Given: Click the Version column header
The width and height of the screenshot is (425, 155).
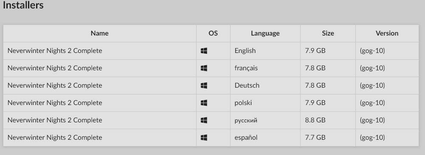Looking at the screenshot, I should tap(387, 33).
